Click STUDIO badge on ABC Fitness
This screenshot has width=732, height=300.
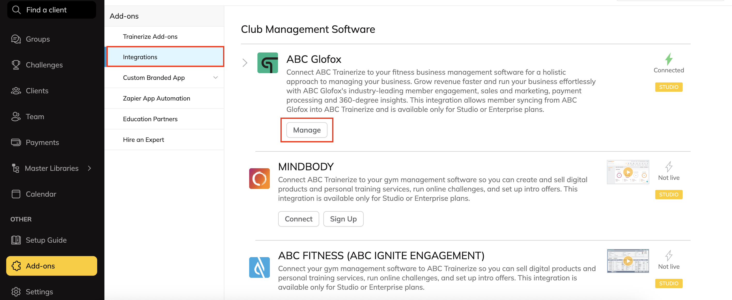point(669,283)
